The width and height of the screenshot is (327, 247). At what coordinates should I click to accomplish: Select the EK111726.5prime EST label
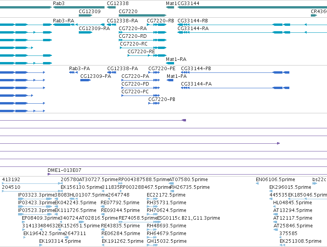[x=75, y=210]
